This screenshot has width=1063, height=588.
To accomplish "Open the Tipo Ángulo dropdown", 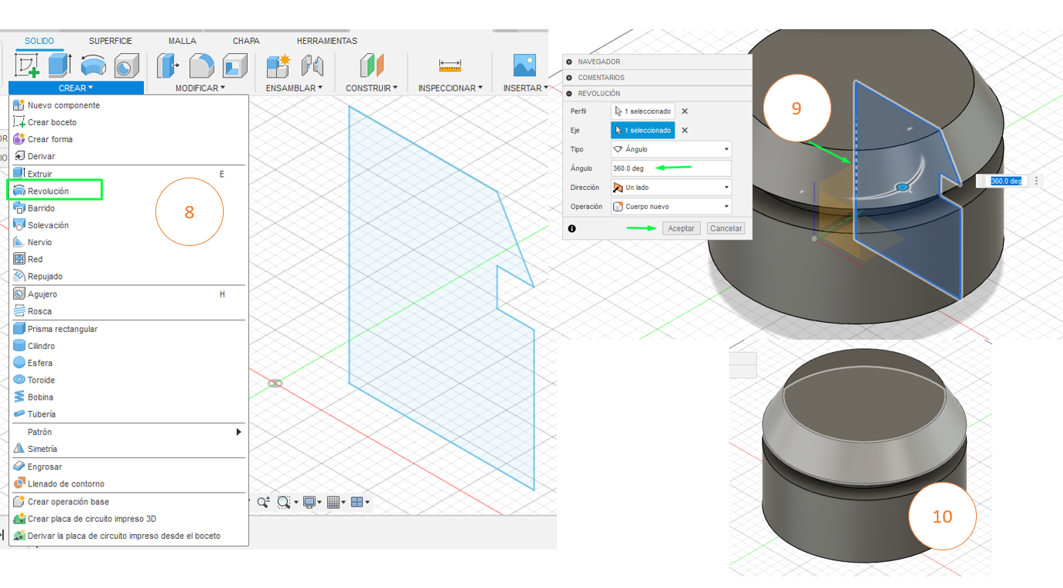I will (671, 149).
